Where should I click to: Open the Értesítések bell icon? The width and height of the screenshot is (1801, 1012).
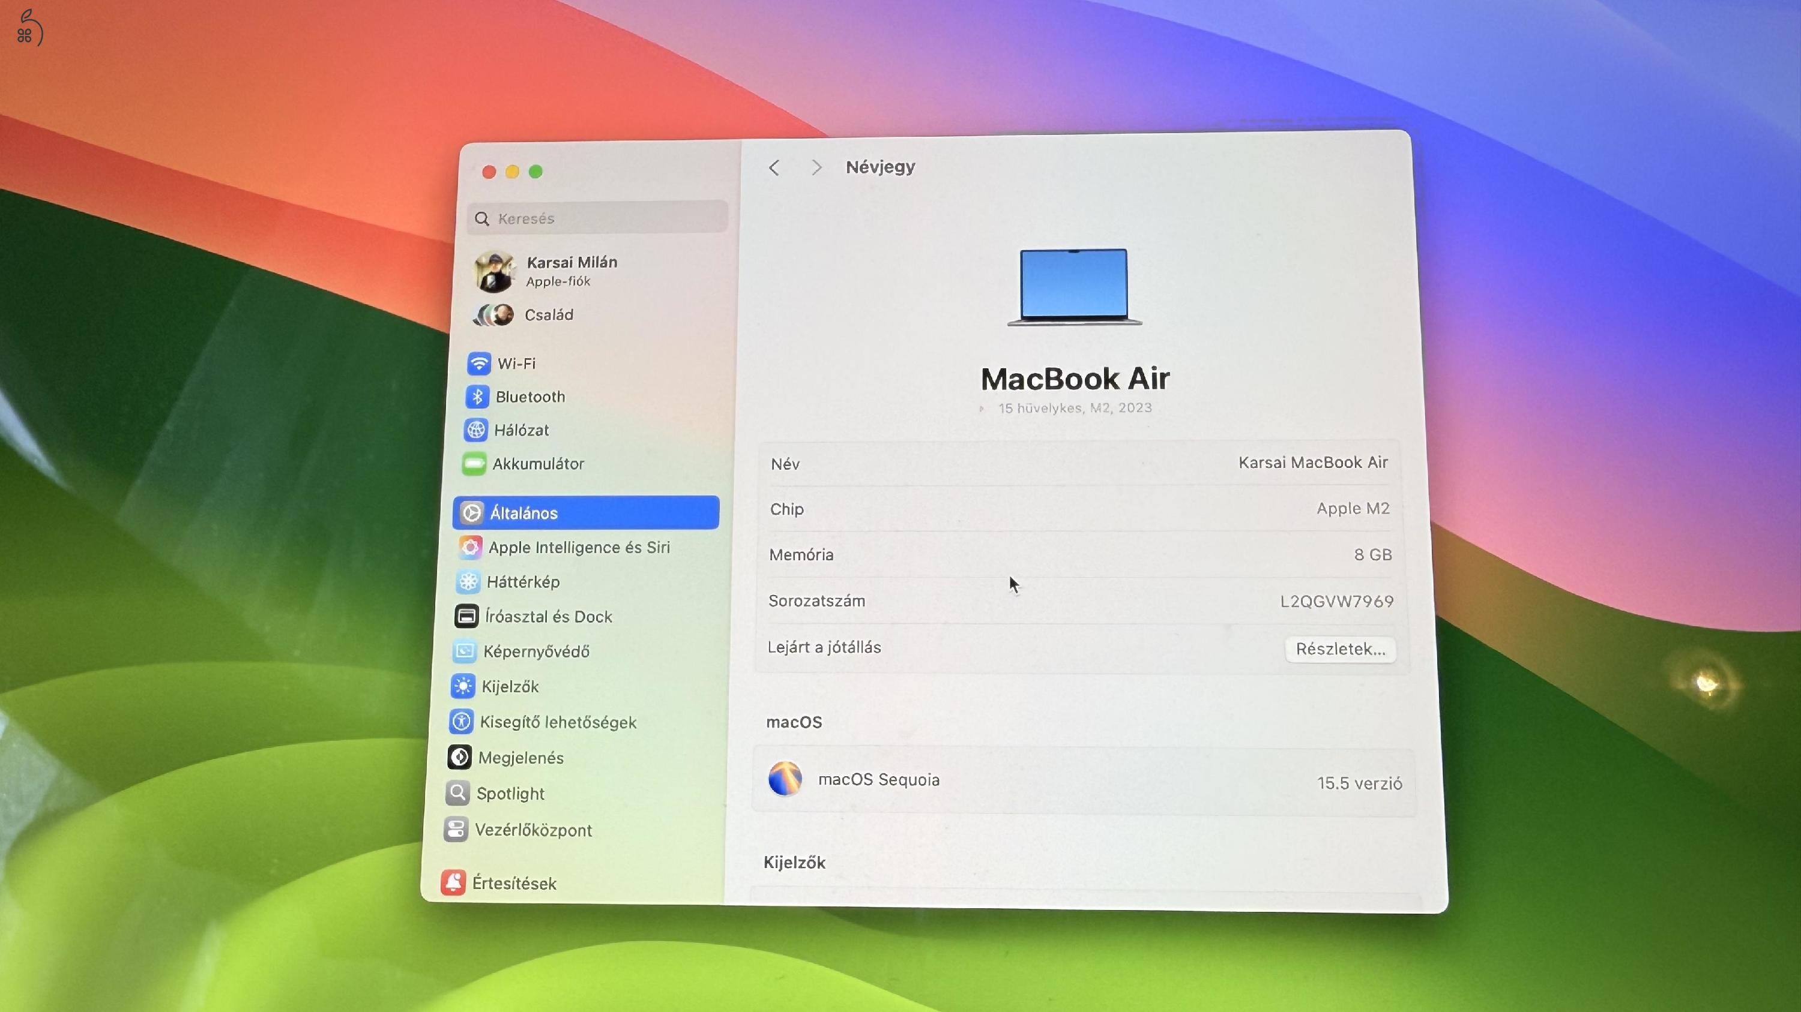coord(453,883)
